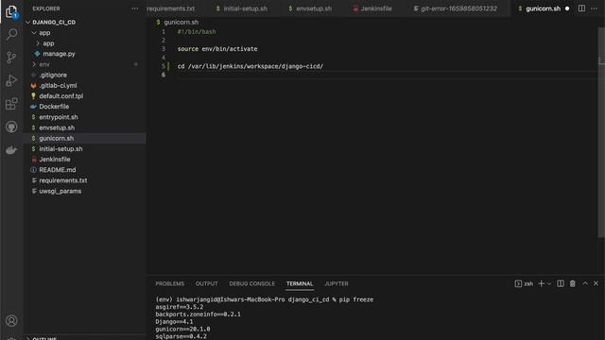Open the Dockerfile in explorer
This screenshot has width=605, height=340.
pos(54,107)
